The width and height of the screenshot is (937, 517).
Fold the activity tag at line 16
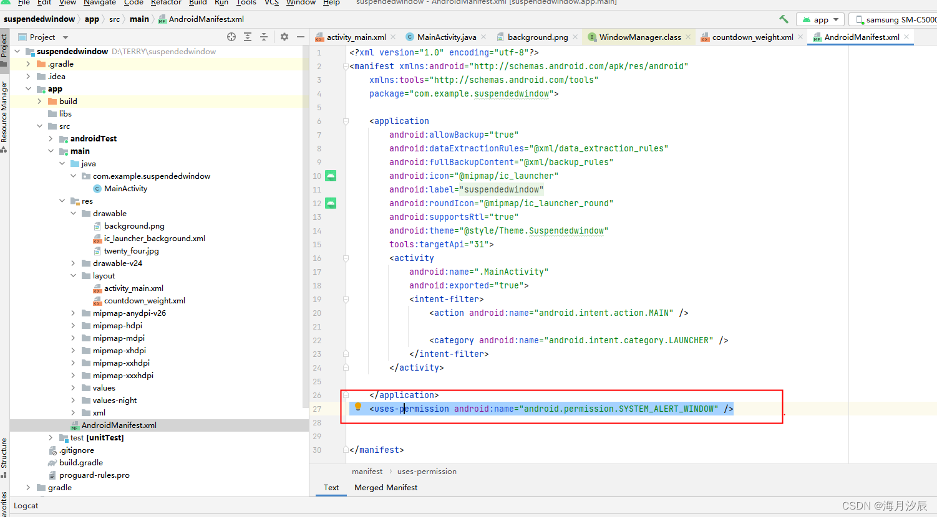coord(346,258)
